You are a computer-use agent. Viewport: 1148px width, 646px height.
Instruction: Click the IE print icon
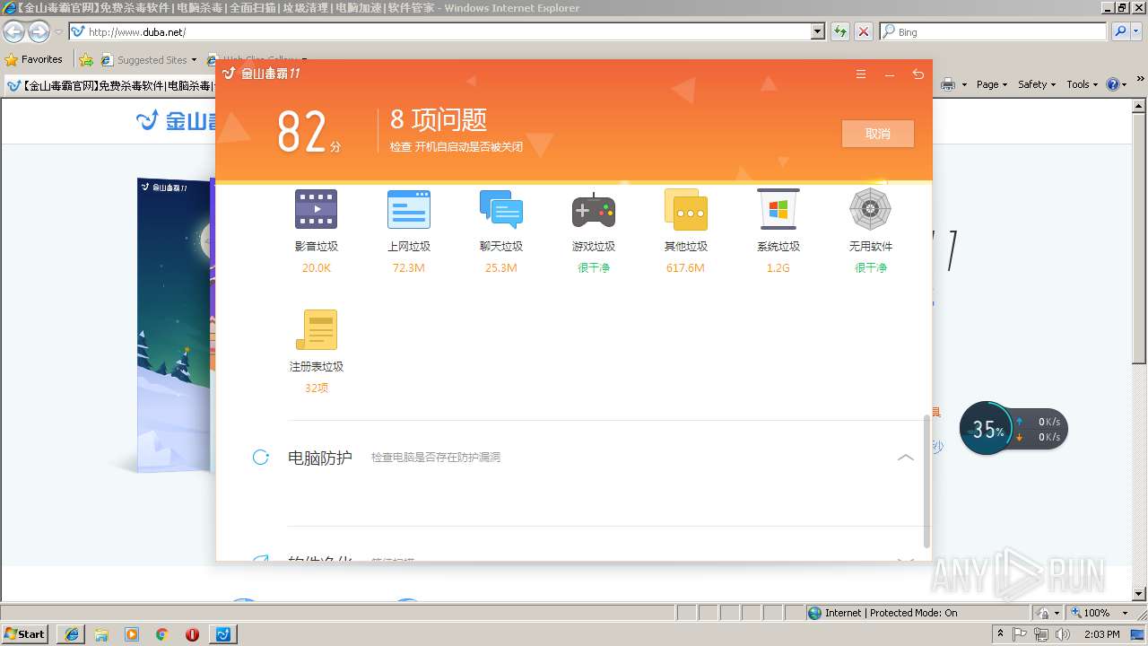[948, 84]
